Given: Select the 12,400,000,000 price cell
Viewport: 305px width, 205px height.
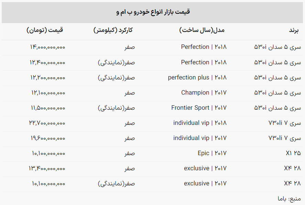Looking at the screenshot, I should [47, 63].
